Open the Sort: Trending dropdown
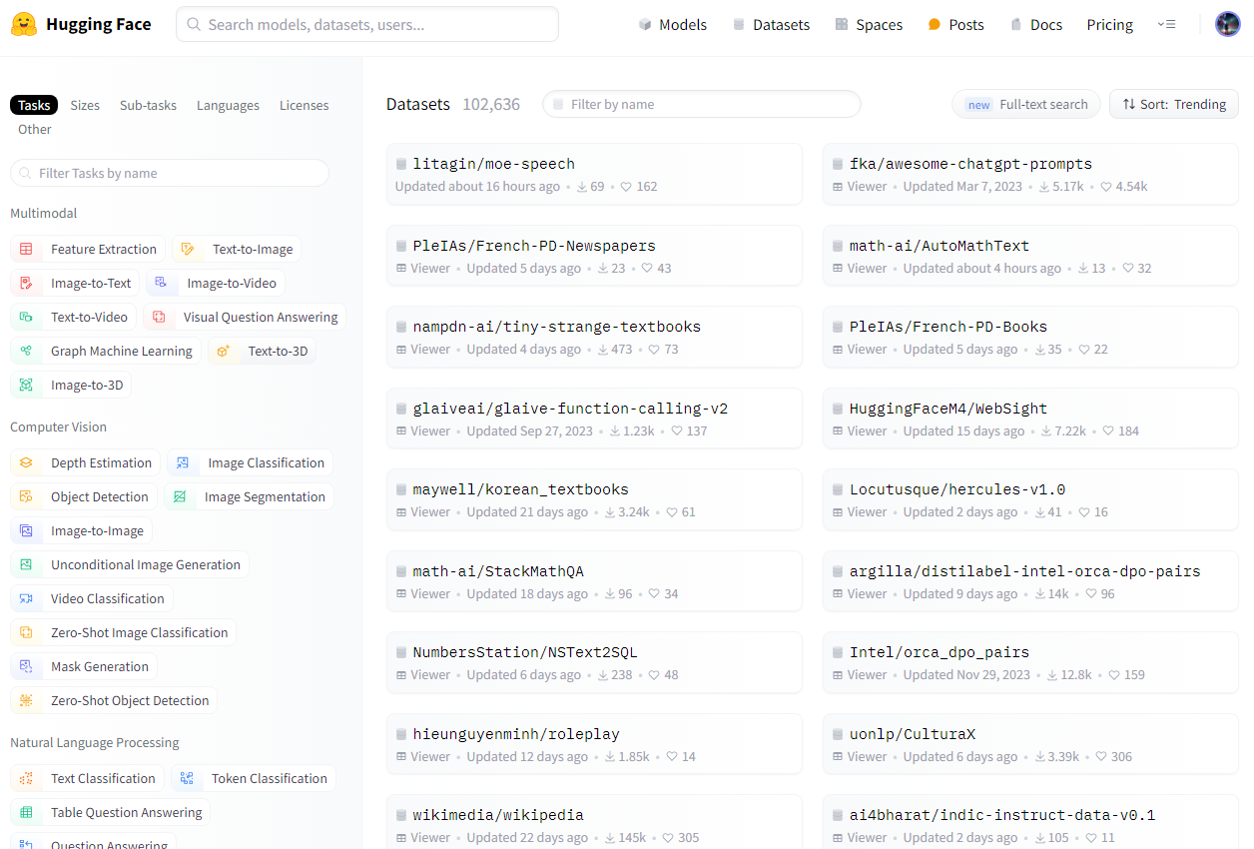1254x849 pixels. [1174, 105]
